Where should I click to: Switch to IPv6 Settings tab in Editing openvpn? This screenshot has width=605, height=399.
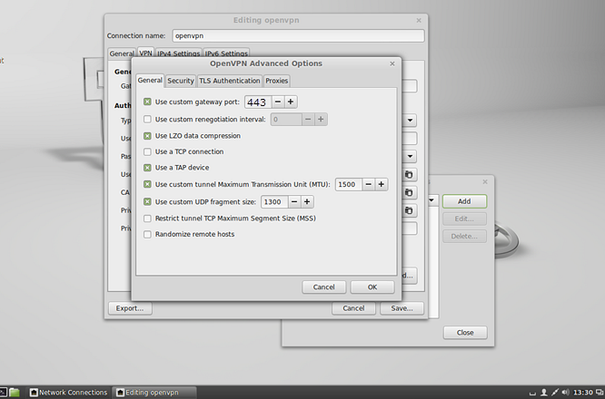click(x=226, y=54)
